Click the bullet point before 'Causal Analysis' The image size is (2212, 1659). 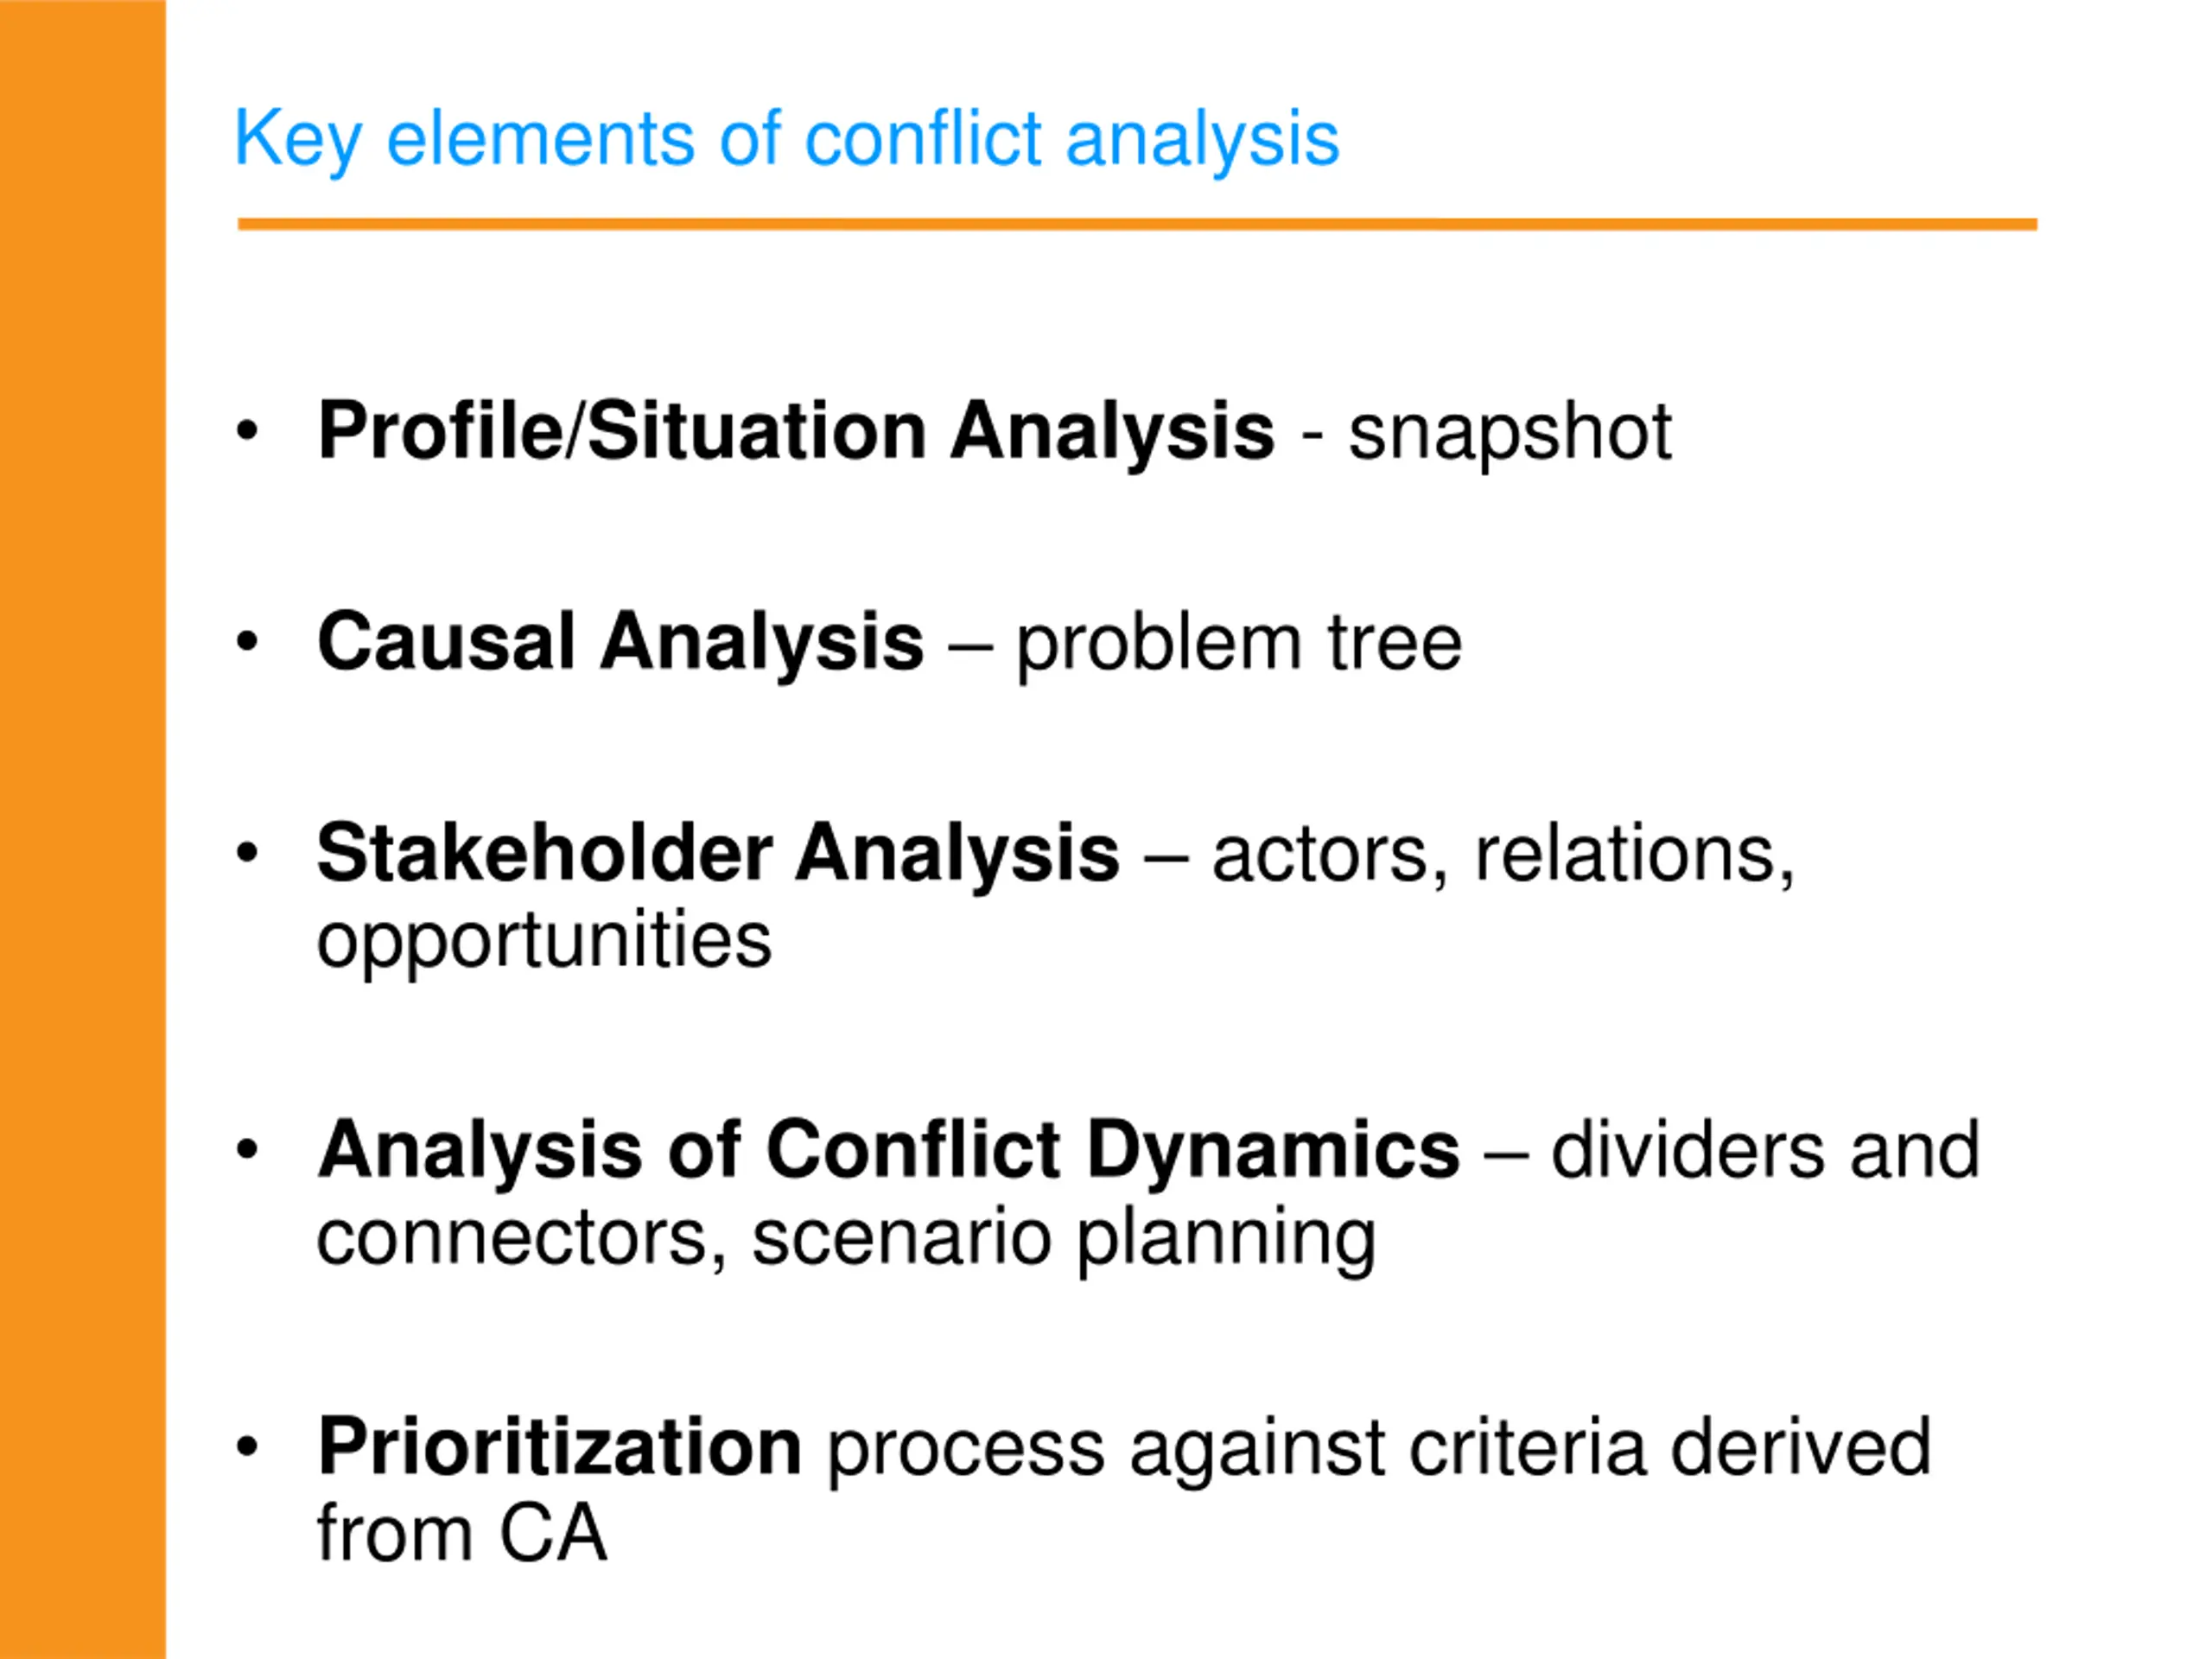coord(247,641)
